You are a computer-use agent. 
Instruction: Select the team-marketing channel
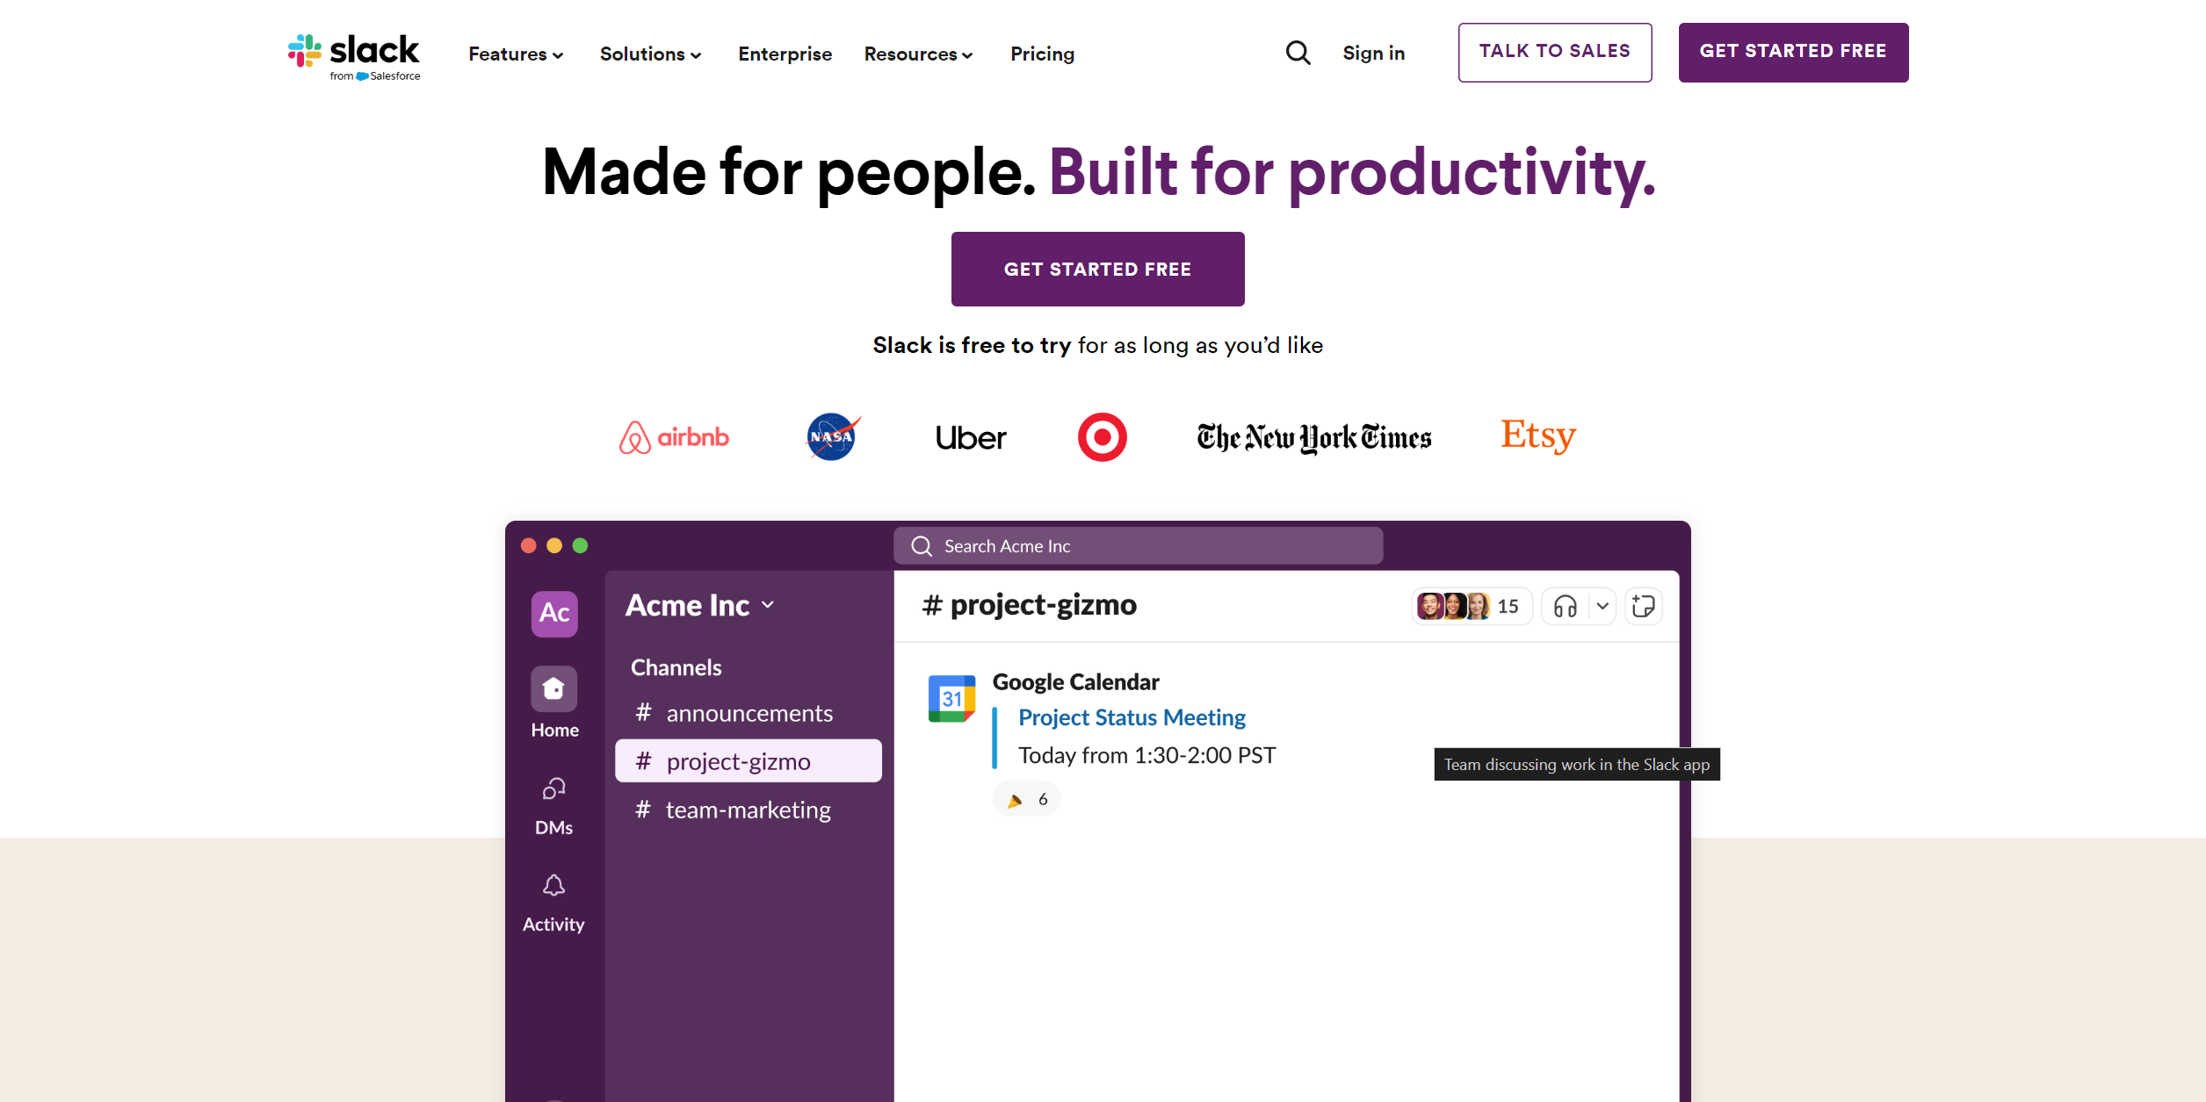click(749, 810)
